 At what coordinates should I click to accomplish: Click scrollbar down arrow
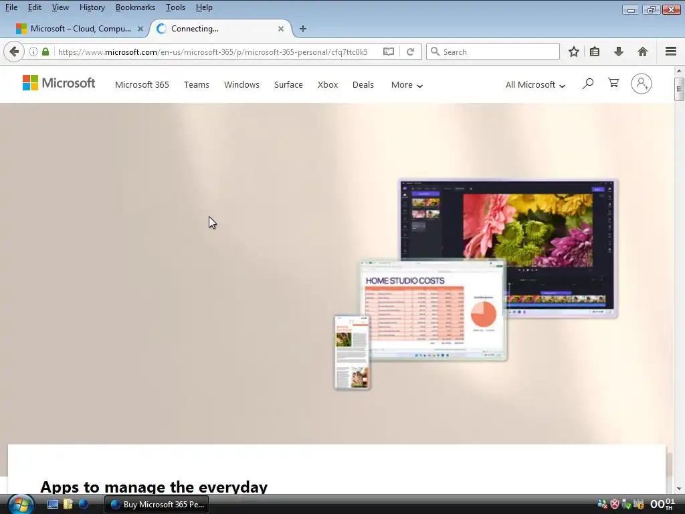[x=679, y=489]
